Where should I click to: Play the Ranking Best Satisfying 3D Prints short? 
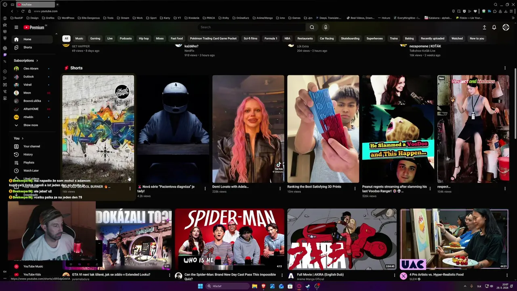click(x=323, y=129)
